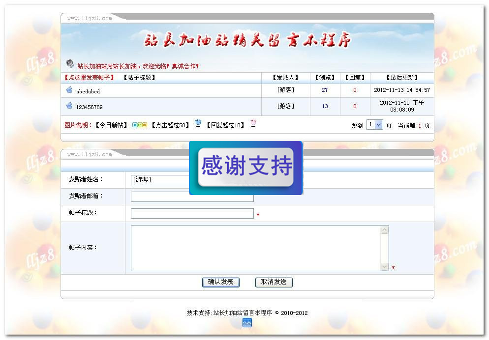Click the view count 27
The width and height of the screenshot is (489, 340).
325,90
